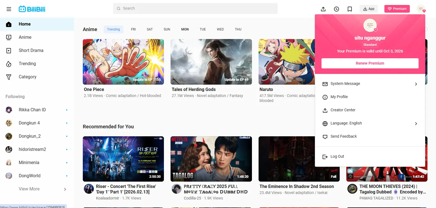Open Creator Center menu entry

coord(370,110)
